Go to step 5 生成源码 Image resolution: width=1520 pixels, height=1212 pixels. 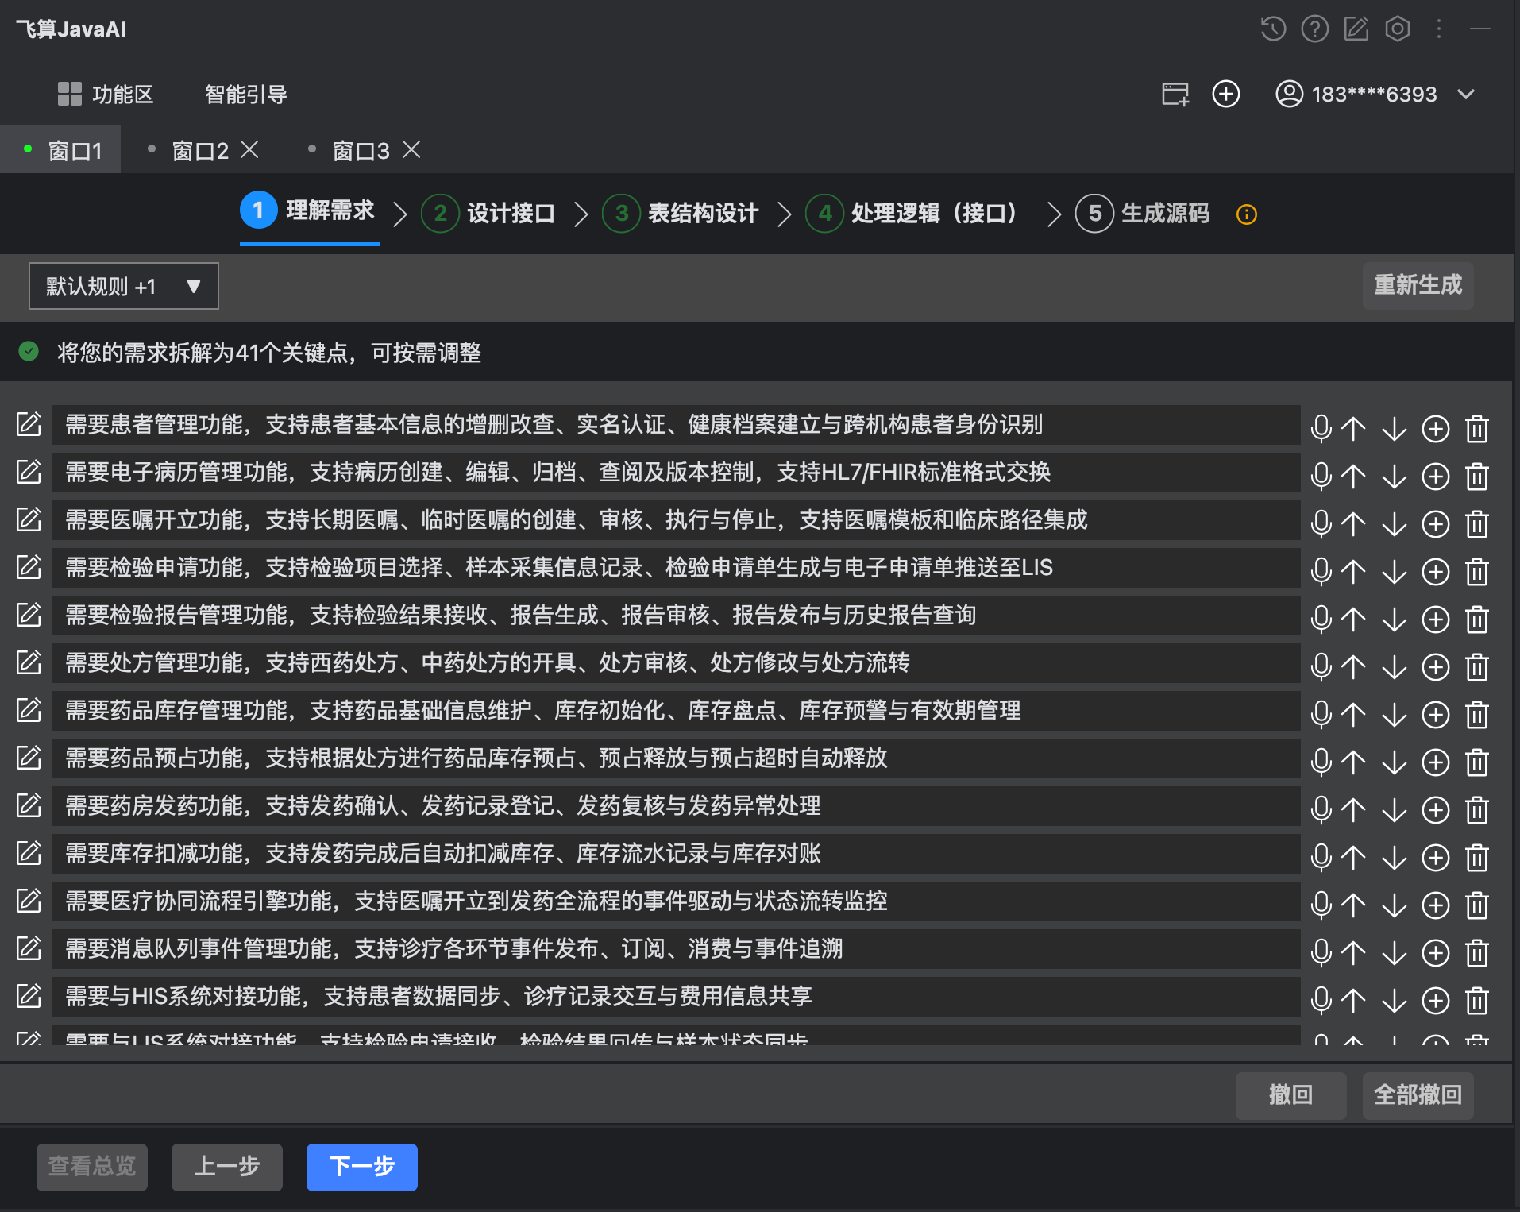1143,214
